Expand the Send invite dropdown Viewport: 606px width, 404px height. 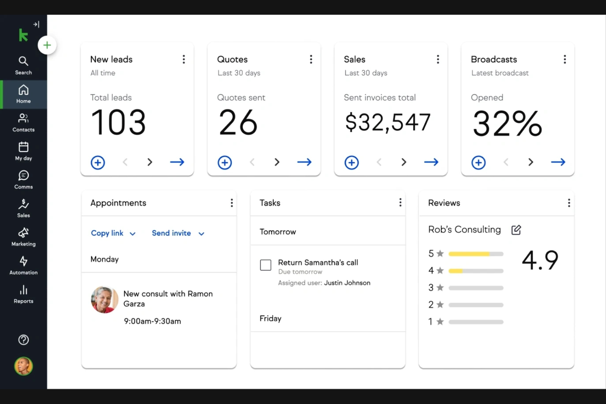pos(201,234)
